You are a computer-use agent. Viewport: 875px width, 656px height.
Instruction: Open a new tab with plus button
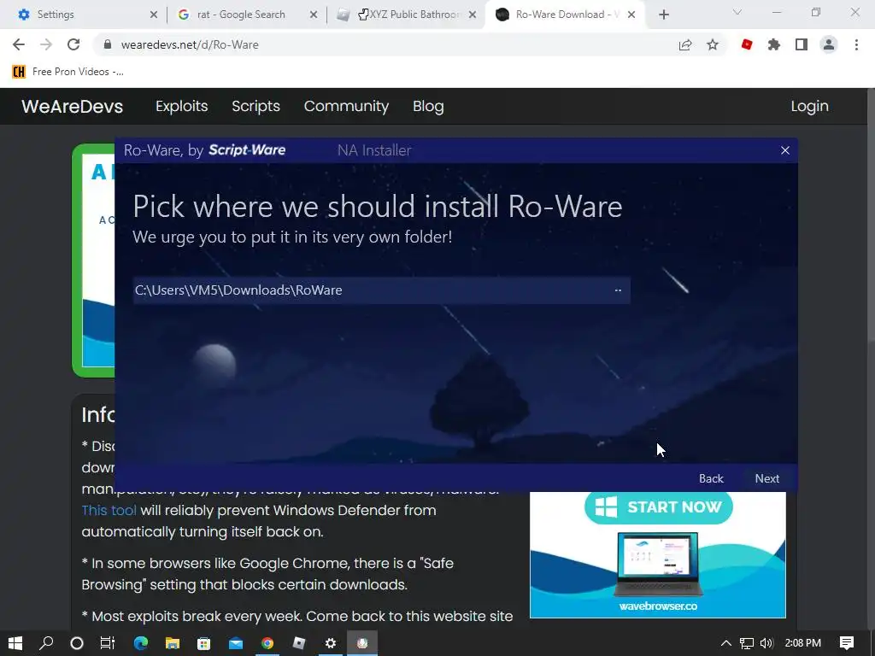(x=663, y=15)
